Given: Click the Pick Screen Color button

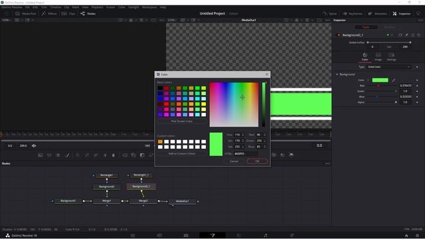Looking at the screenshot, I should click(181, 121).
